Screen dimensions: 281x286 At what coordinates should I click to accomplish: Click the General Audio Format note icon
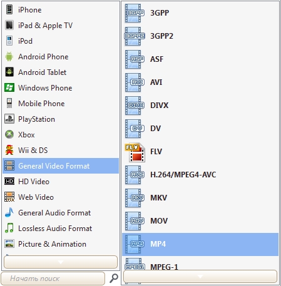9,212
